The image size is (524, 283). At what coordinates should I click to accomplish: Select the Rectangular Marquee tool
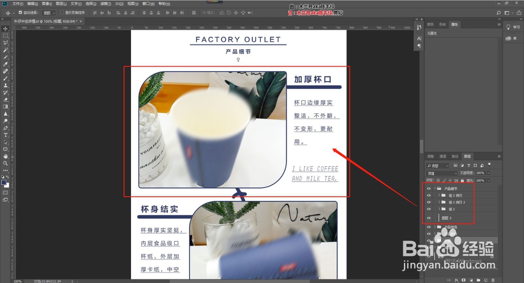click(x=6, y=36)
